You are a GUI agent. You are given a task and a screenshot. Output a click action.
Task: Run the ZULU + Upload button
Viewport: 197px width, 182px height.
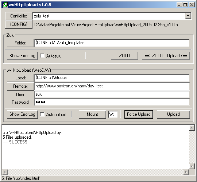166,56
